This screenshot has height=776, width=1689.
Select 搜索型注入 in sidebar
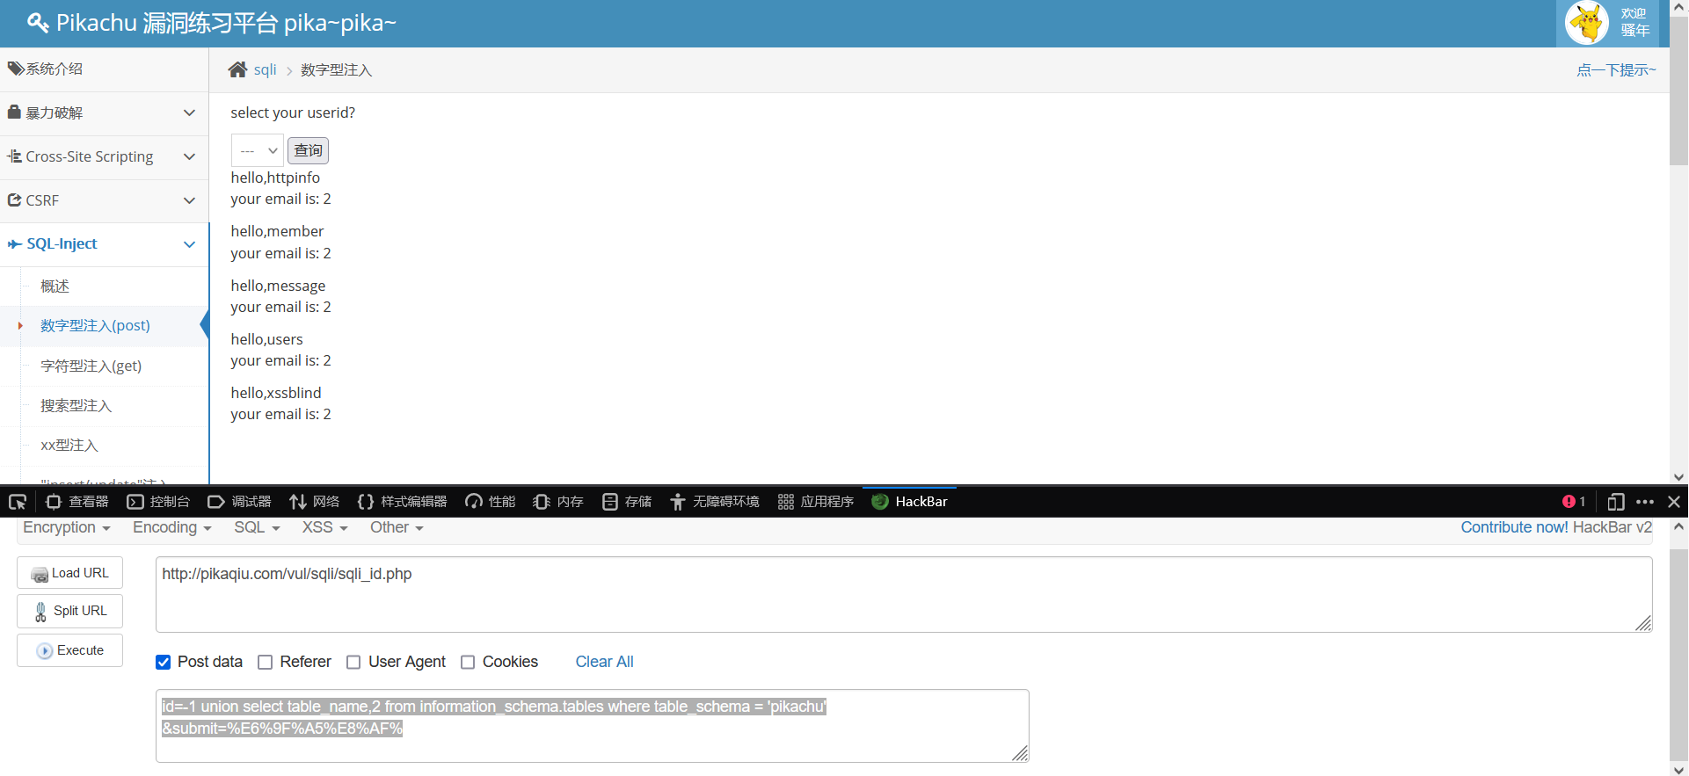(76, 406)
